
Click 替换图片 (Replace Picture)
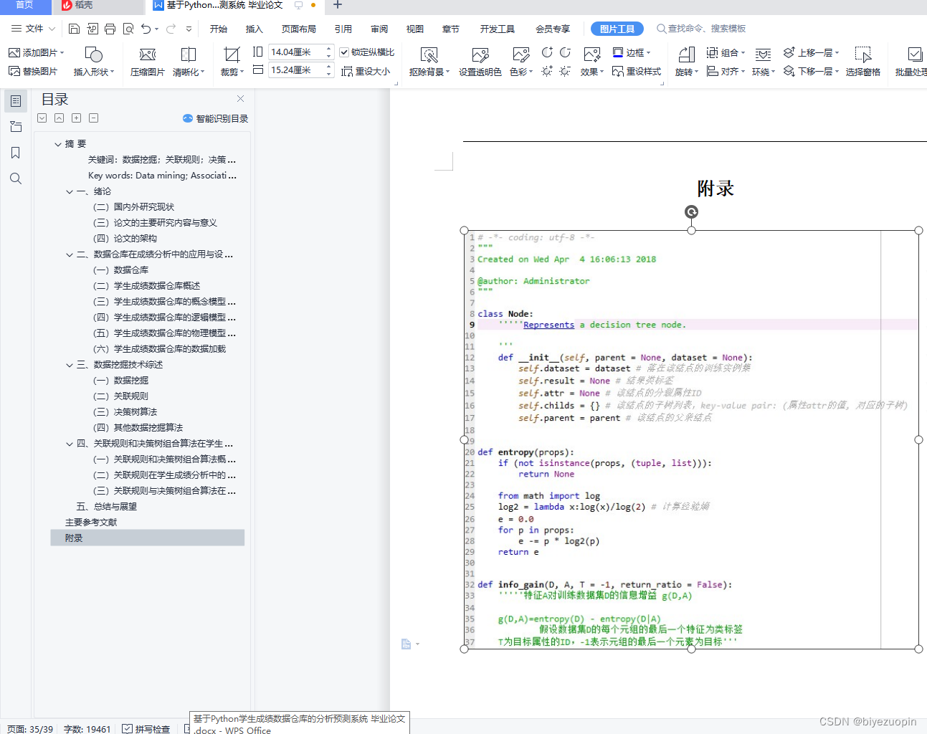tap(33, 71)
